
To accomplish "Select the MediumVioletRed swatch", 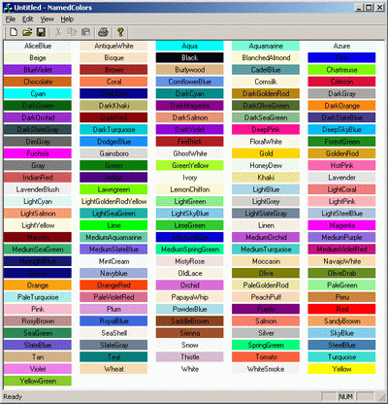I will pos(341,250).
